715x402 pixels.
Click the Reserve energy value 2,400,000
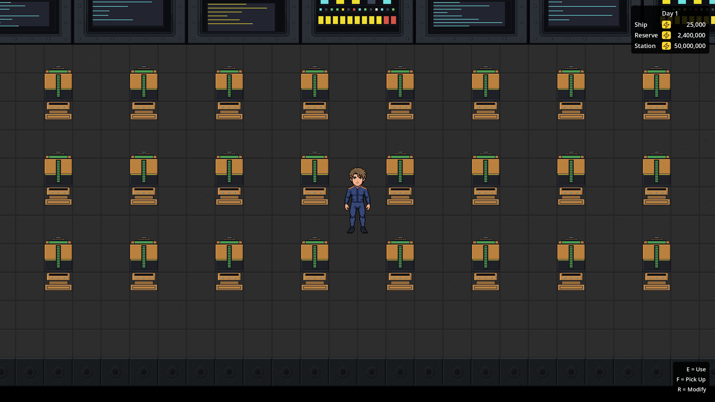(691, 35)
